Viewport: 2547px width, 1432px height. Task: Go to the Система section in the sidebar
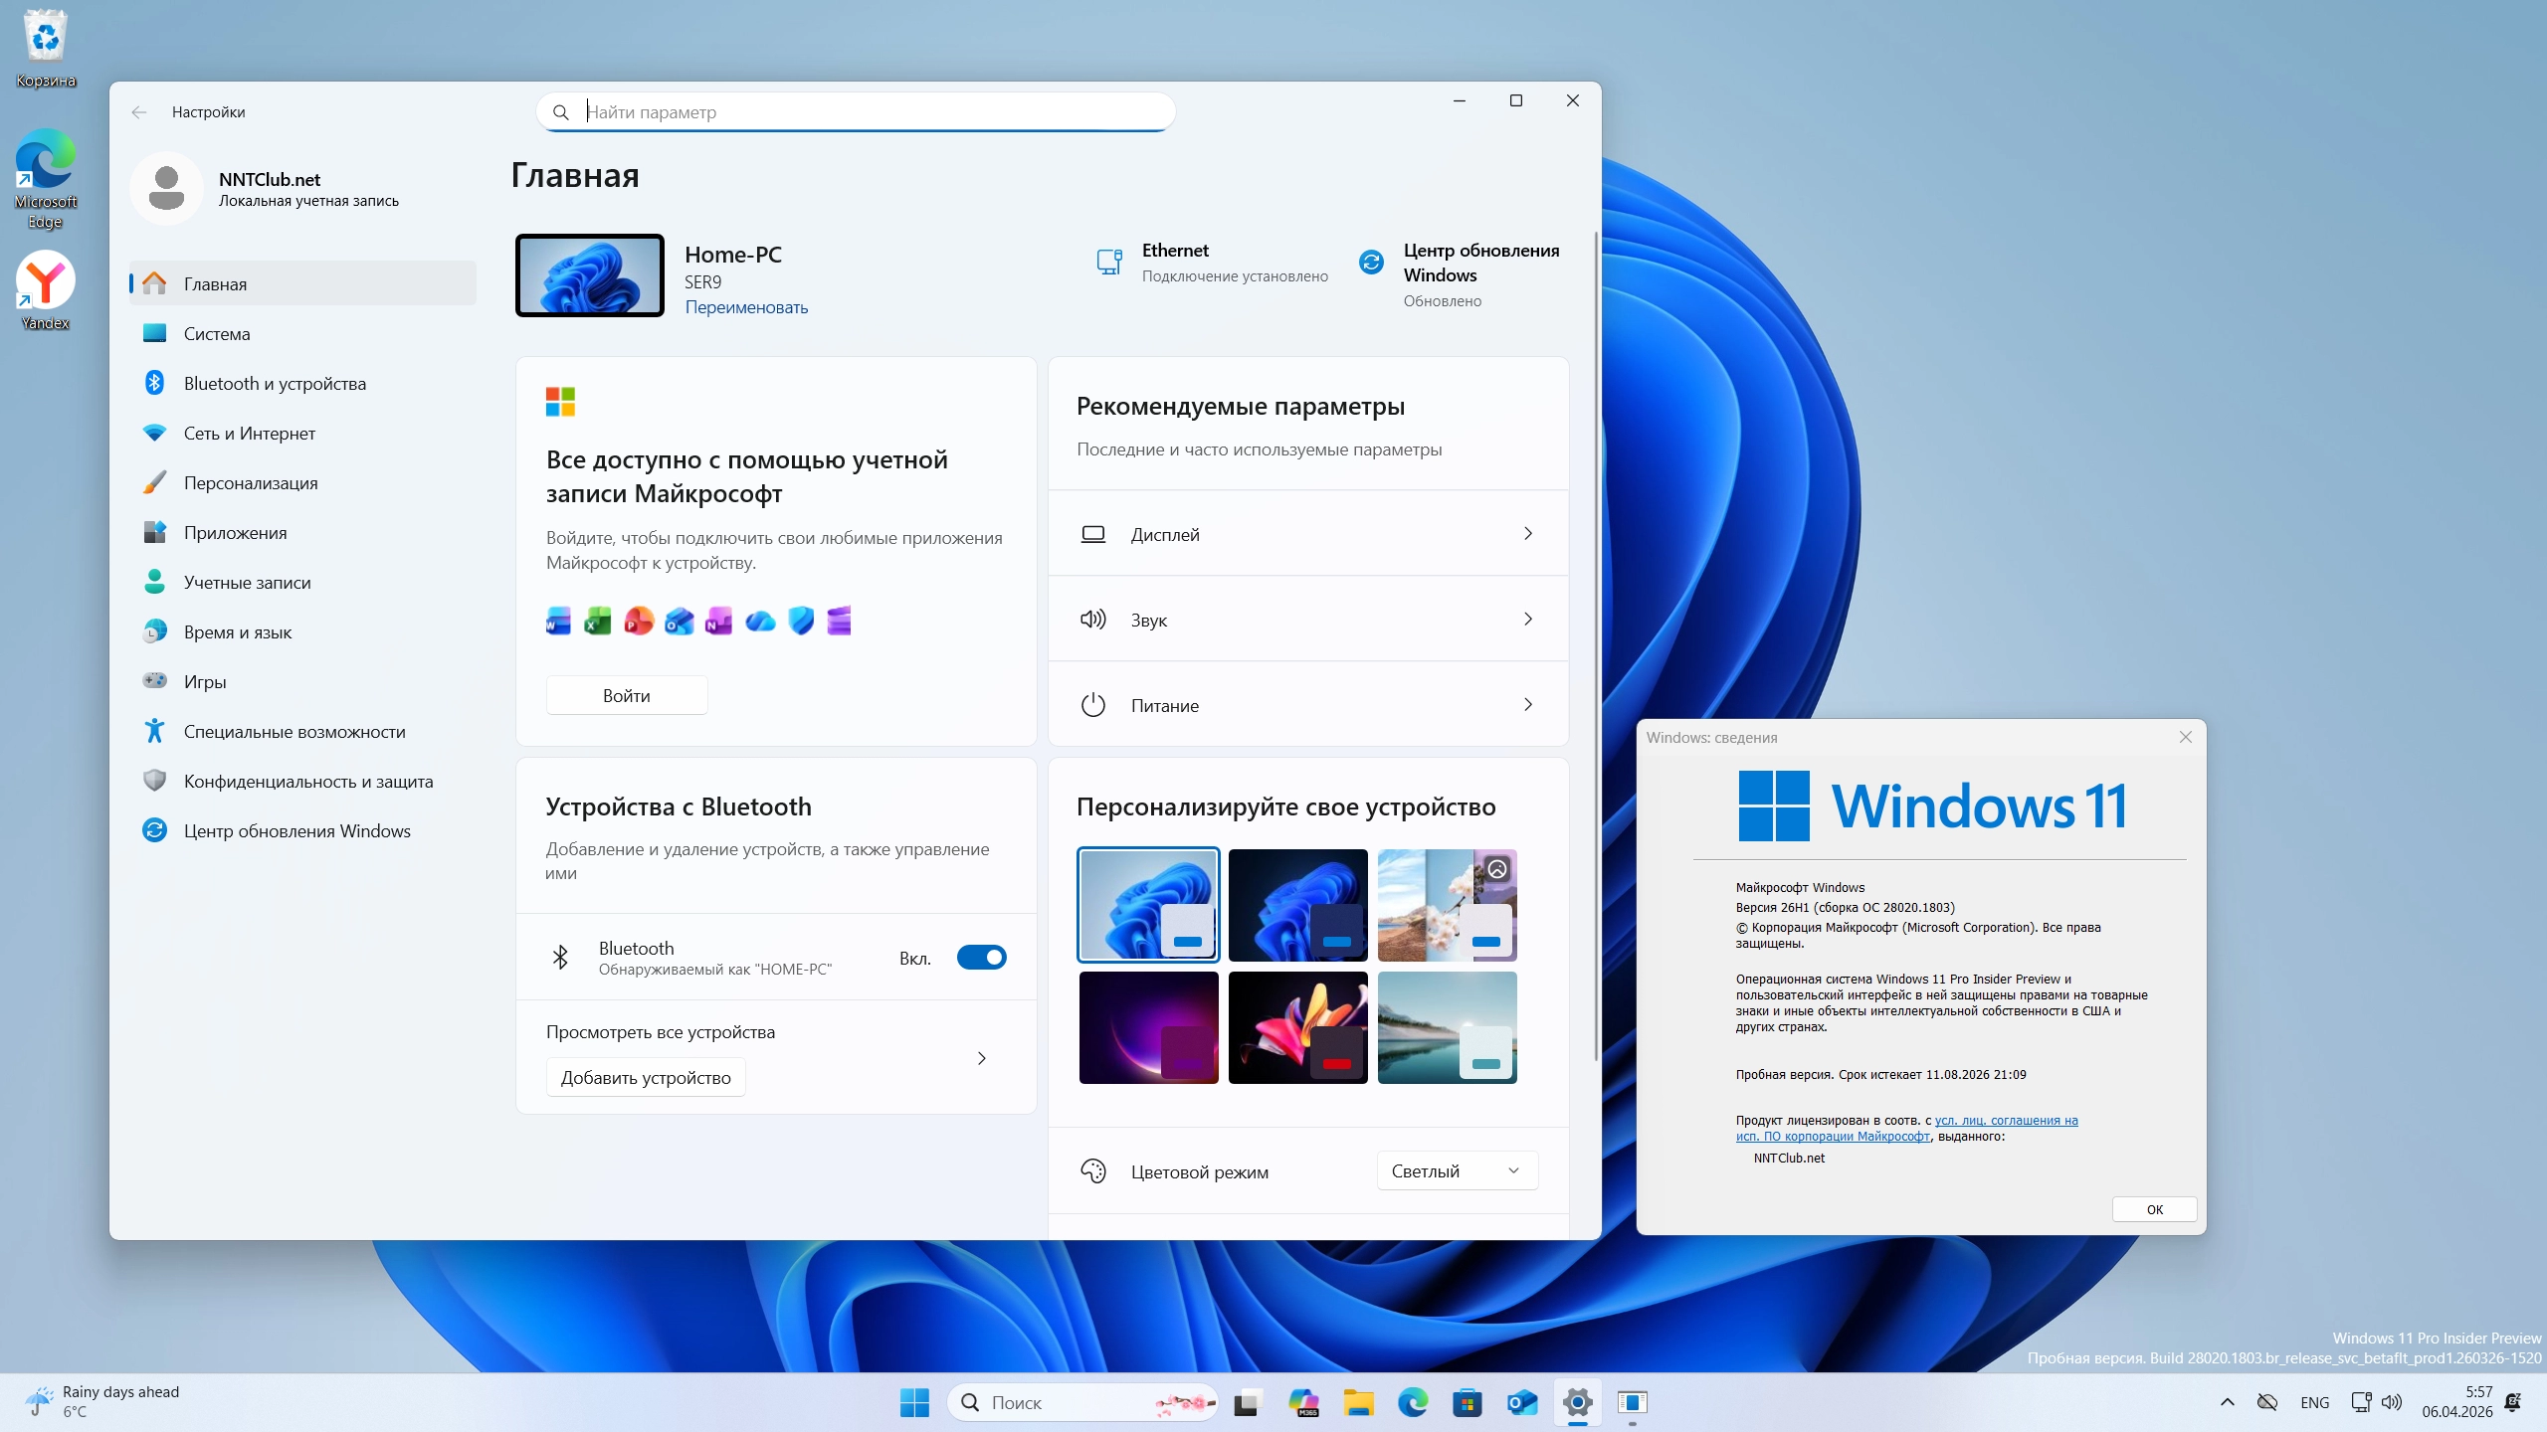coord(217,333)
